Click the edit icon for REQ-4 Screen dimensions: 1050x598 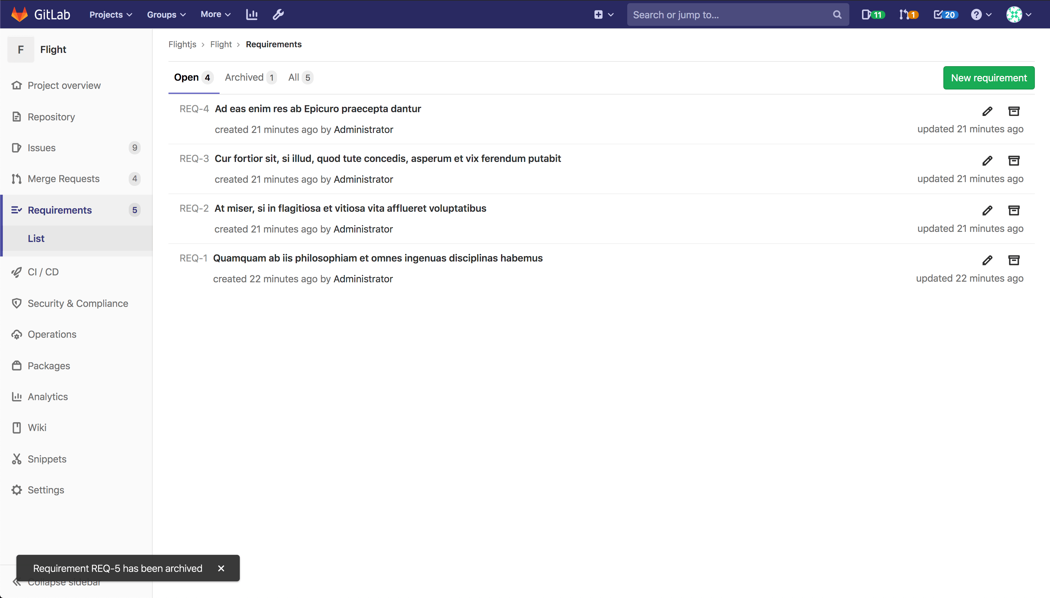(987, 111)
